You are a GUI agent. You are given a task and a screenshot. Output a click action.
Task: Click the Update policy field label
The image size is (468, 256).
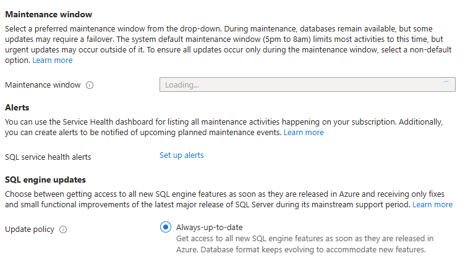30,229
